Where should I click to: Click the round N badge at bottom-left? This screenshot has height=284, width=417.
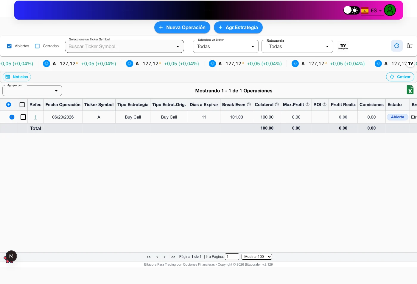[11, 256]
